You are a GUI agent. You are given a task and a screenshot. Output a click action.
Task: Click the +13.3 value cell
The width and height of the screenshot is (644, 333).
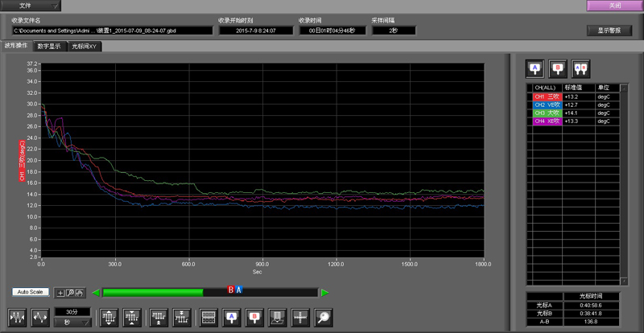tap(579, 121)
